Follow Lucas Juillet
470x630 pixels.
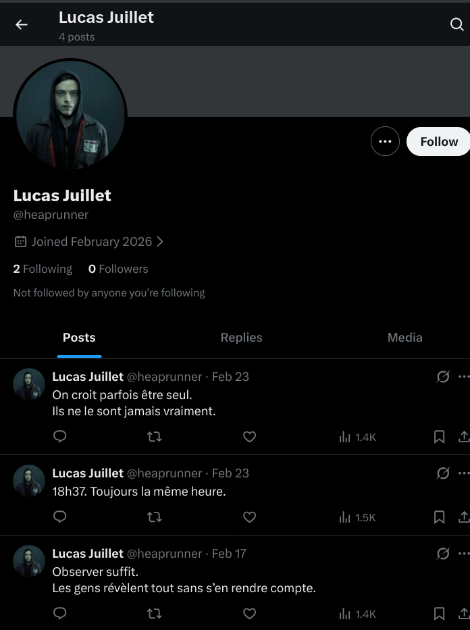(438, 142)
